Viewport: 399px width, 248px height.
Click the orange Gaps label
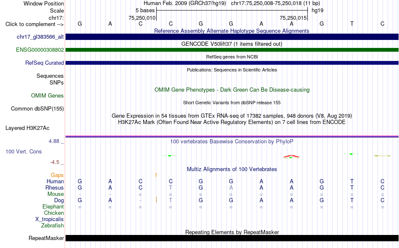[57, 175]
